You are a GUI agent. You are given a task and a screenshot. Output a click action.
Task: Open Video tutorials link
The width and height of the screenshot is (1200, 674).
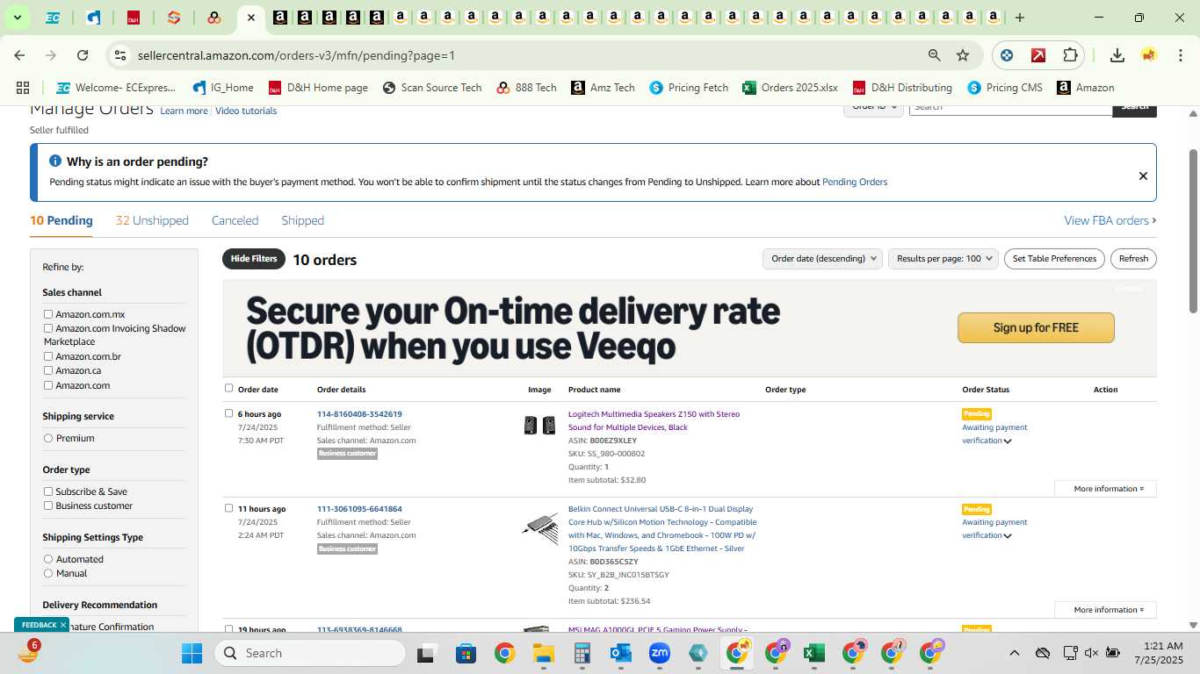tap(246, 111)
